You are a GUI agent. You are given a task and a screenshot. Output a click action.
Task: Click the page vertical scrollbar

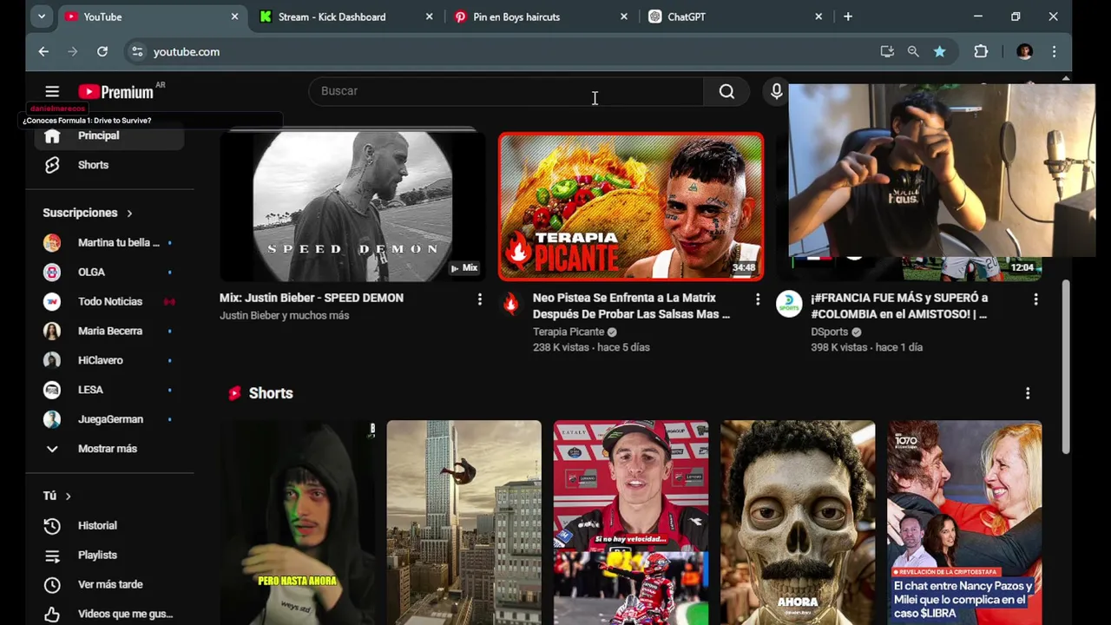[1065, 365]
